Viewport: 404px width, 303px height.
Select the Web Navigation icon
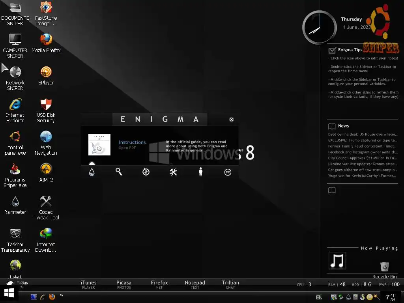(x=46, y=143)
